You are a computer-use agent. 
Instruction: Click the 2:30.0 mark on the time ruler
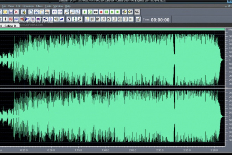coord(160,150)
